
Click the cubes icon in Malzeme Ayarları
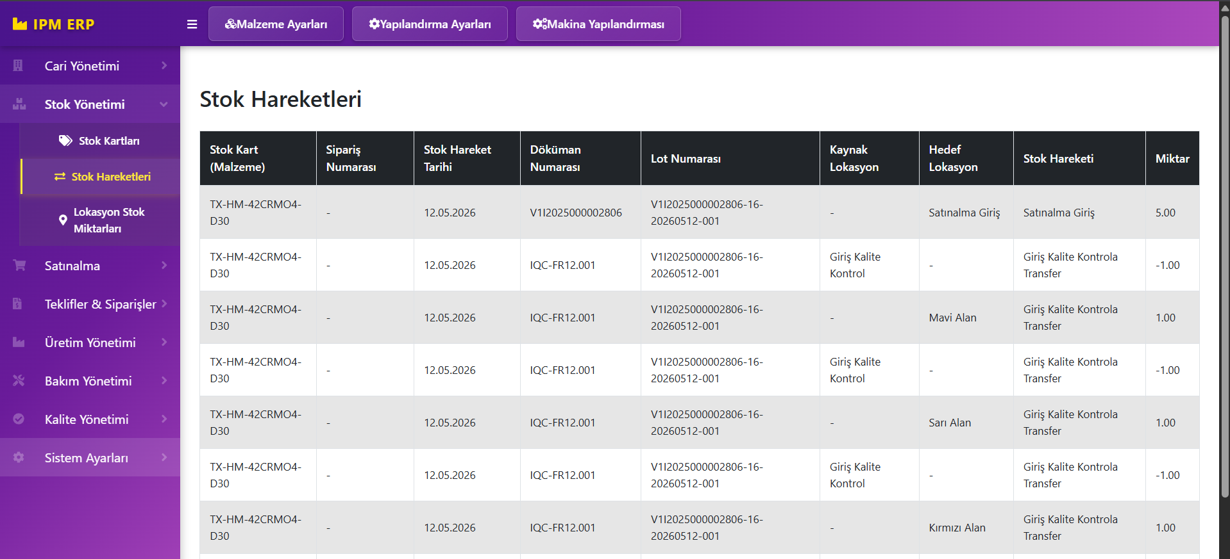[x=230, y=24]
